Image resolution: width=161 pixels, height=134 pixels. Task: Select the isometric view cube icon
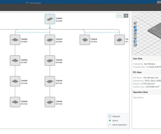(x=135, y=23)
